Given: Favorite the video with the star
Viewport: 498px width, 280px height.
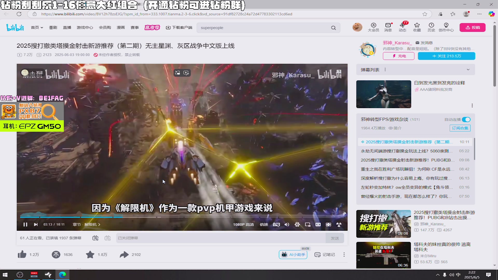Looking at the screenshot, I should (x=90, y=255).
